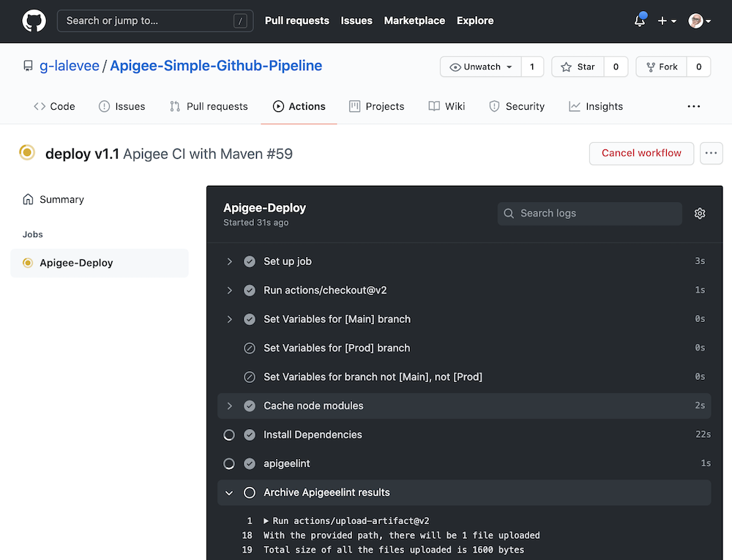Viewport: 732px width, 560px height.
Task: Click the star count 0
Action: point(616,67)
